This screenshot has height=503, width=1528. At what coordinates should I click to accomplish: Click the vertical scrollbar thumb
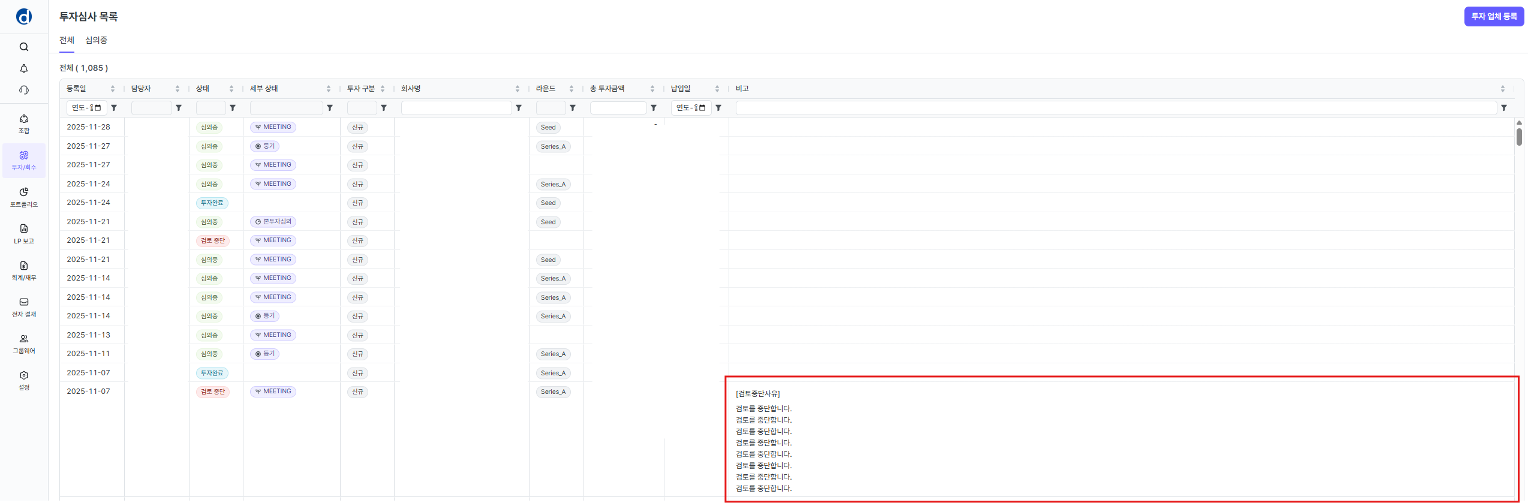[x=1519, y=136]
